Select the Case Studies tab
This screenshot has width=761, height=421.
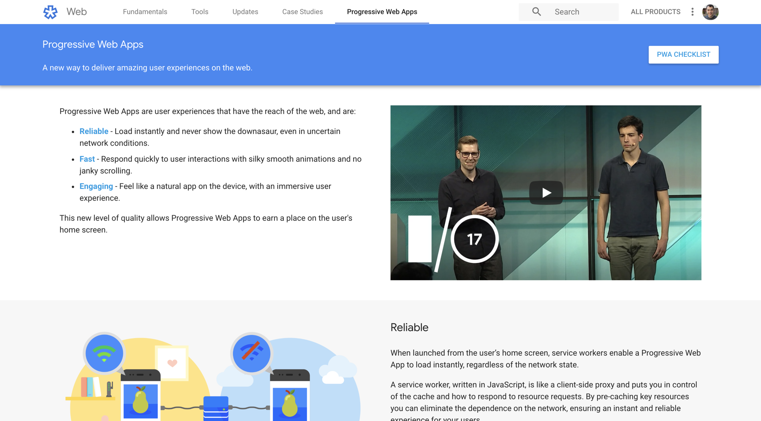(302, 12)
